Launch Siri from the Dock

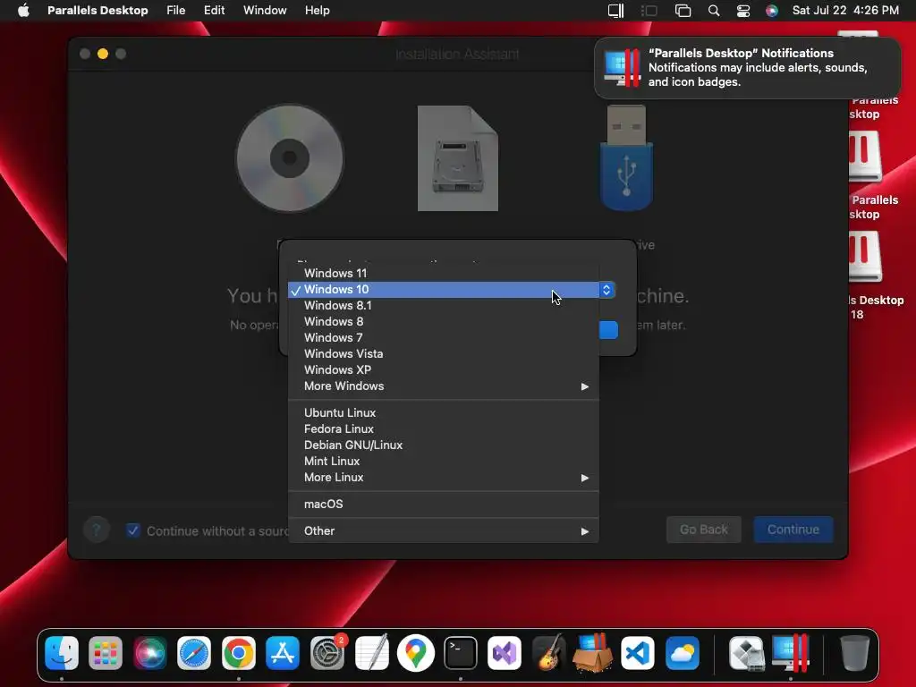(149, 652)
